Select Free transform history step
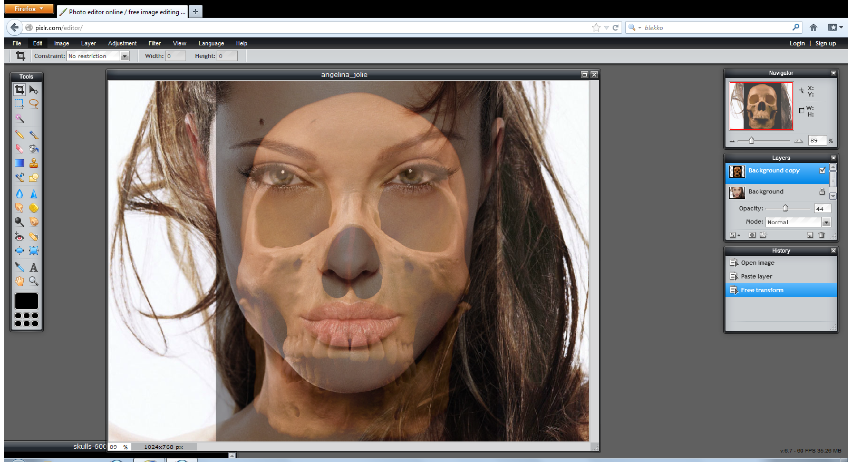 tap(781, 290)
